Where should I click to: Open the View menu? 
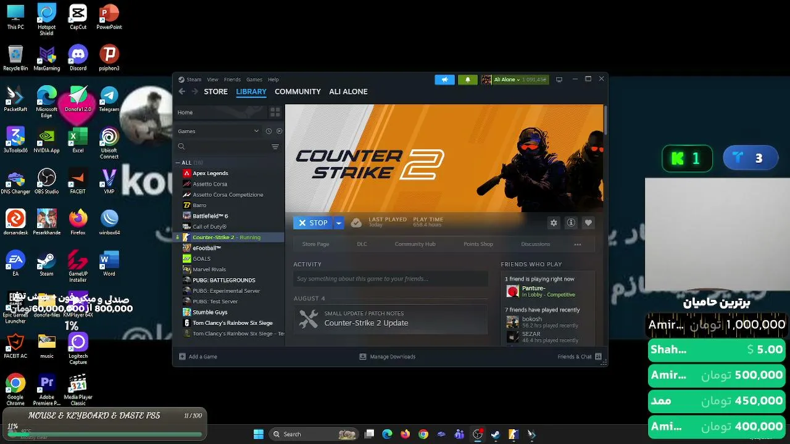coord(212,80)
